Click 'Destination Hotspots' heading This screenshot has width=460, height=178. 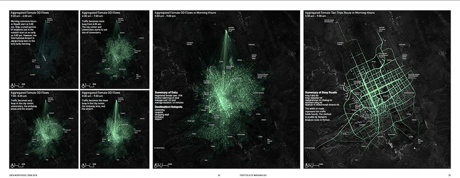(168, 107)
